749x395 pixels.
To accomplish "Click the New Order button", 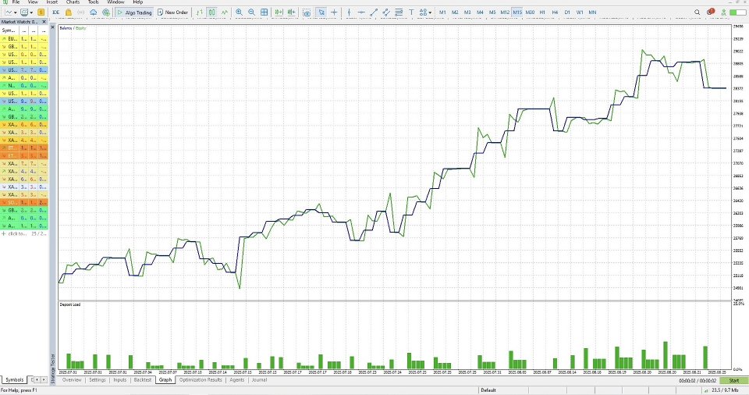I will point(172,12).
